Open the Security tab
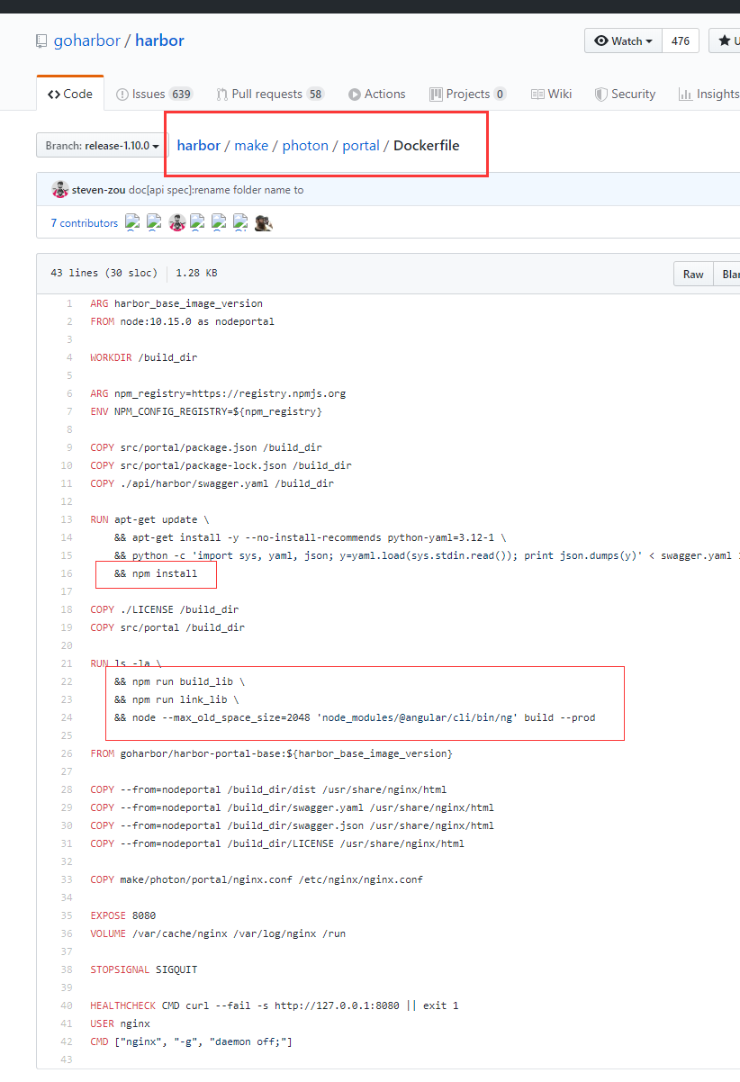The image size is (740, 1082). coord(626,94)
